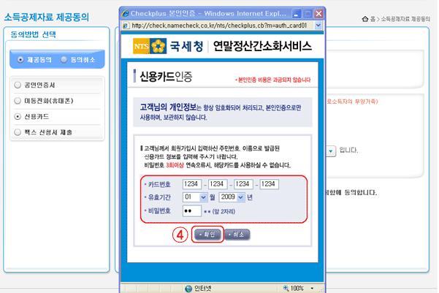Click the NTS logo in popup header

(x=150, y=45)
